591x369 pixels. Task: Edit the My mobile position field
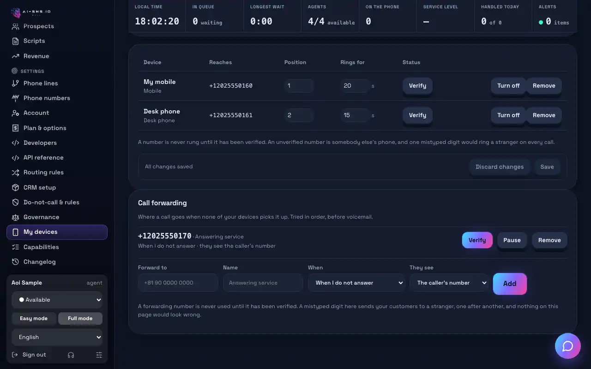click(299, 86)
